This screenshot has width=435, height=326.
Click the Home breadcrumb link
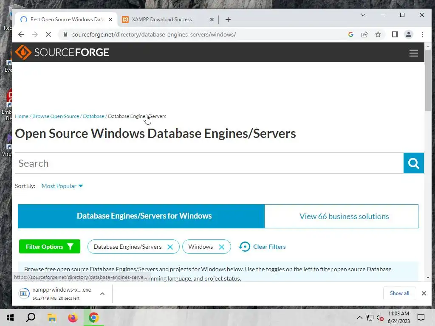[22, 116]
